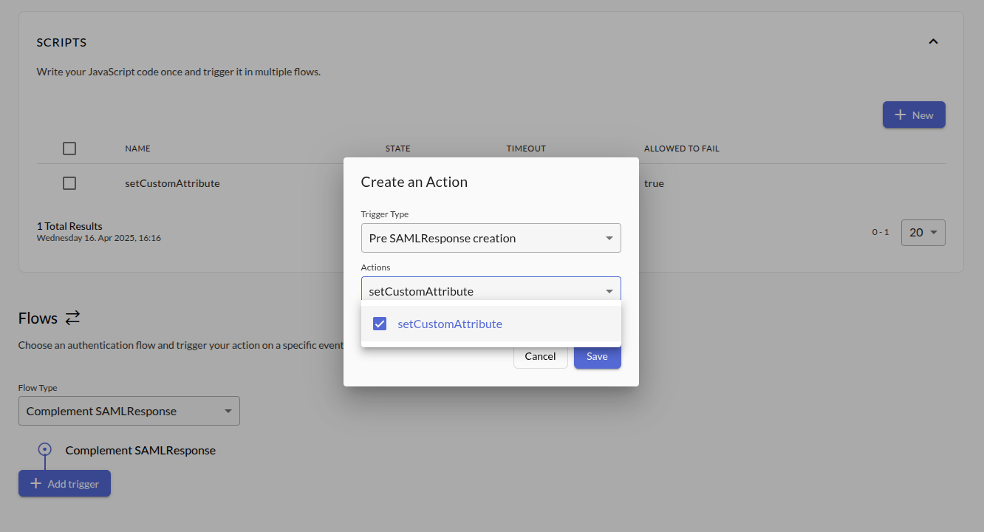This screenshot has height=532, width=984.
Task: Save the new action
Action: [x=597, y=356]
